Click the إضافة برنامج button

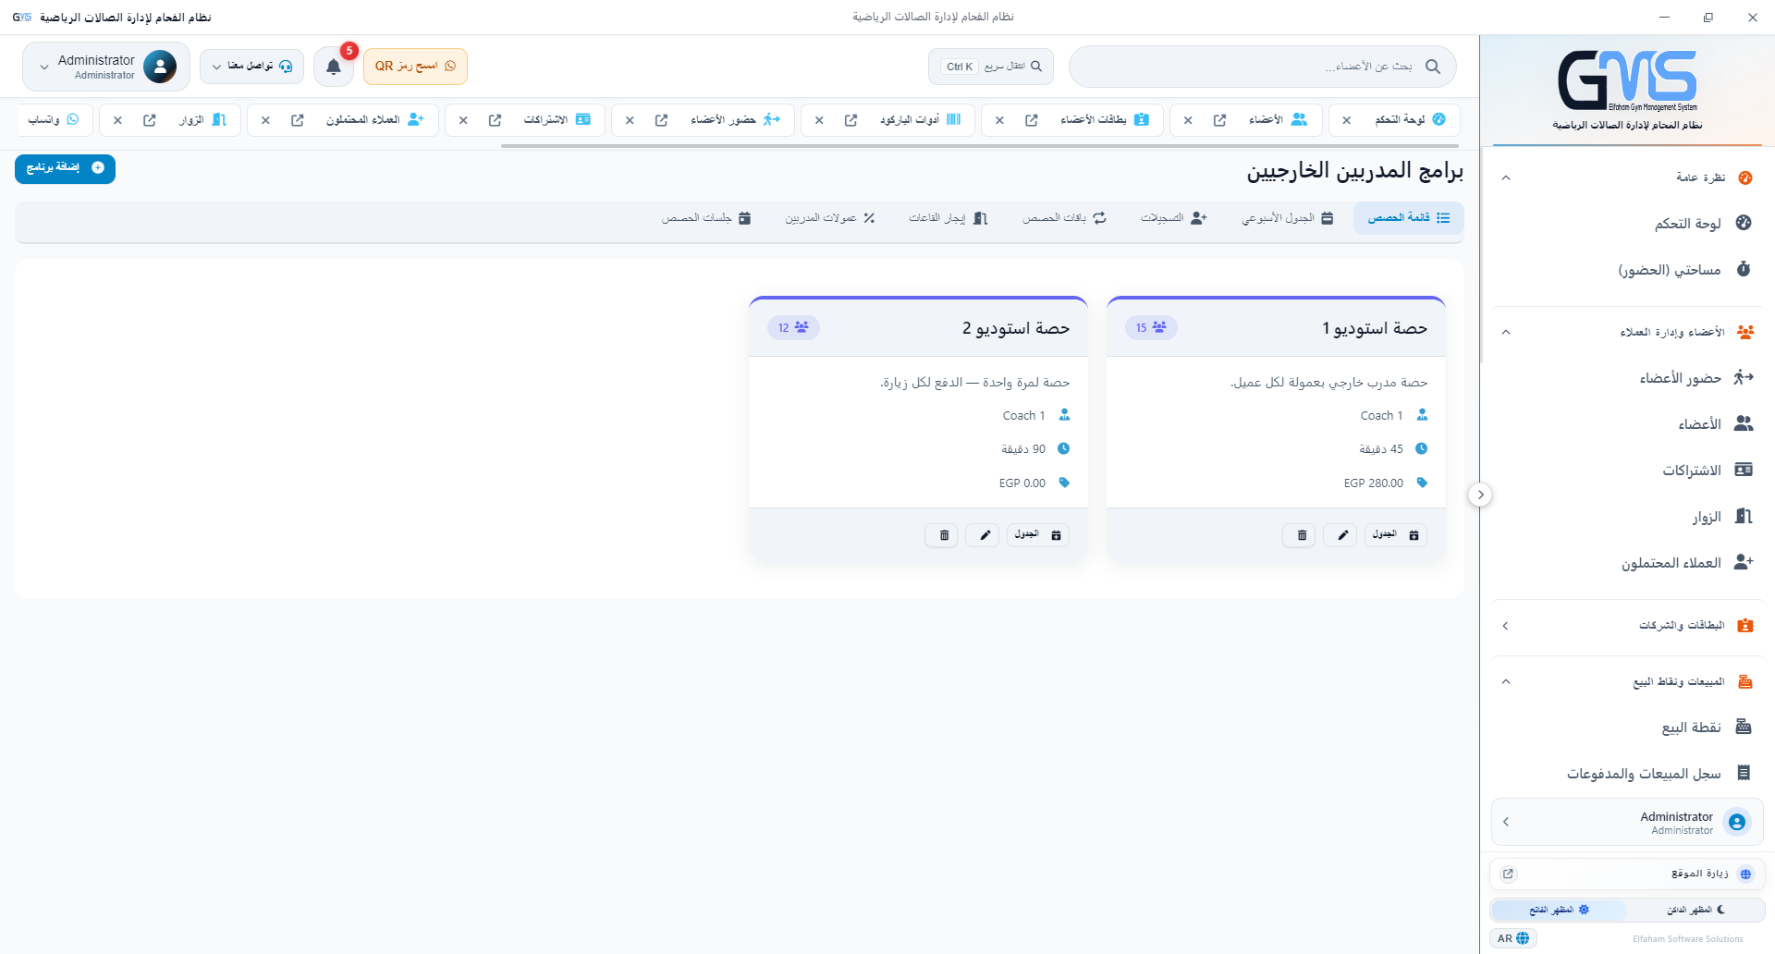click(65, 168)
